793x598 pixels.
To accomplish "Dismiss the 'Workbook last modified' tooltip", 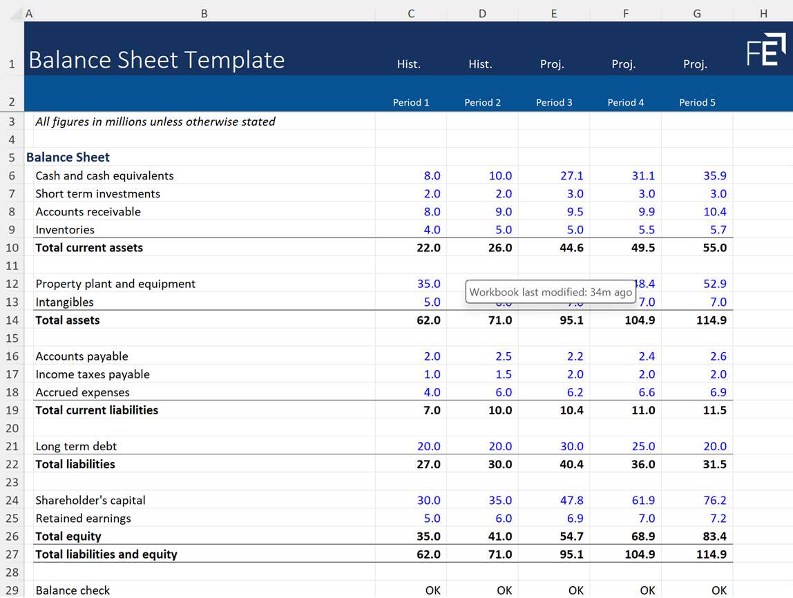I will tap(551, 291).
